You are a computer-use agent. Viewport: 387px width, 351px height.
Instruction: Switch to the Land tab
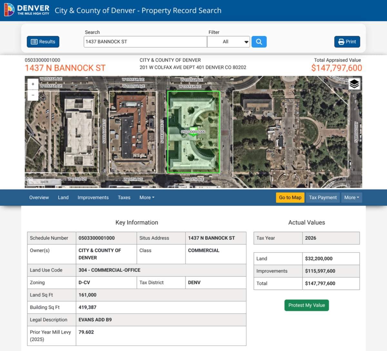63,197
